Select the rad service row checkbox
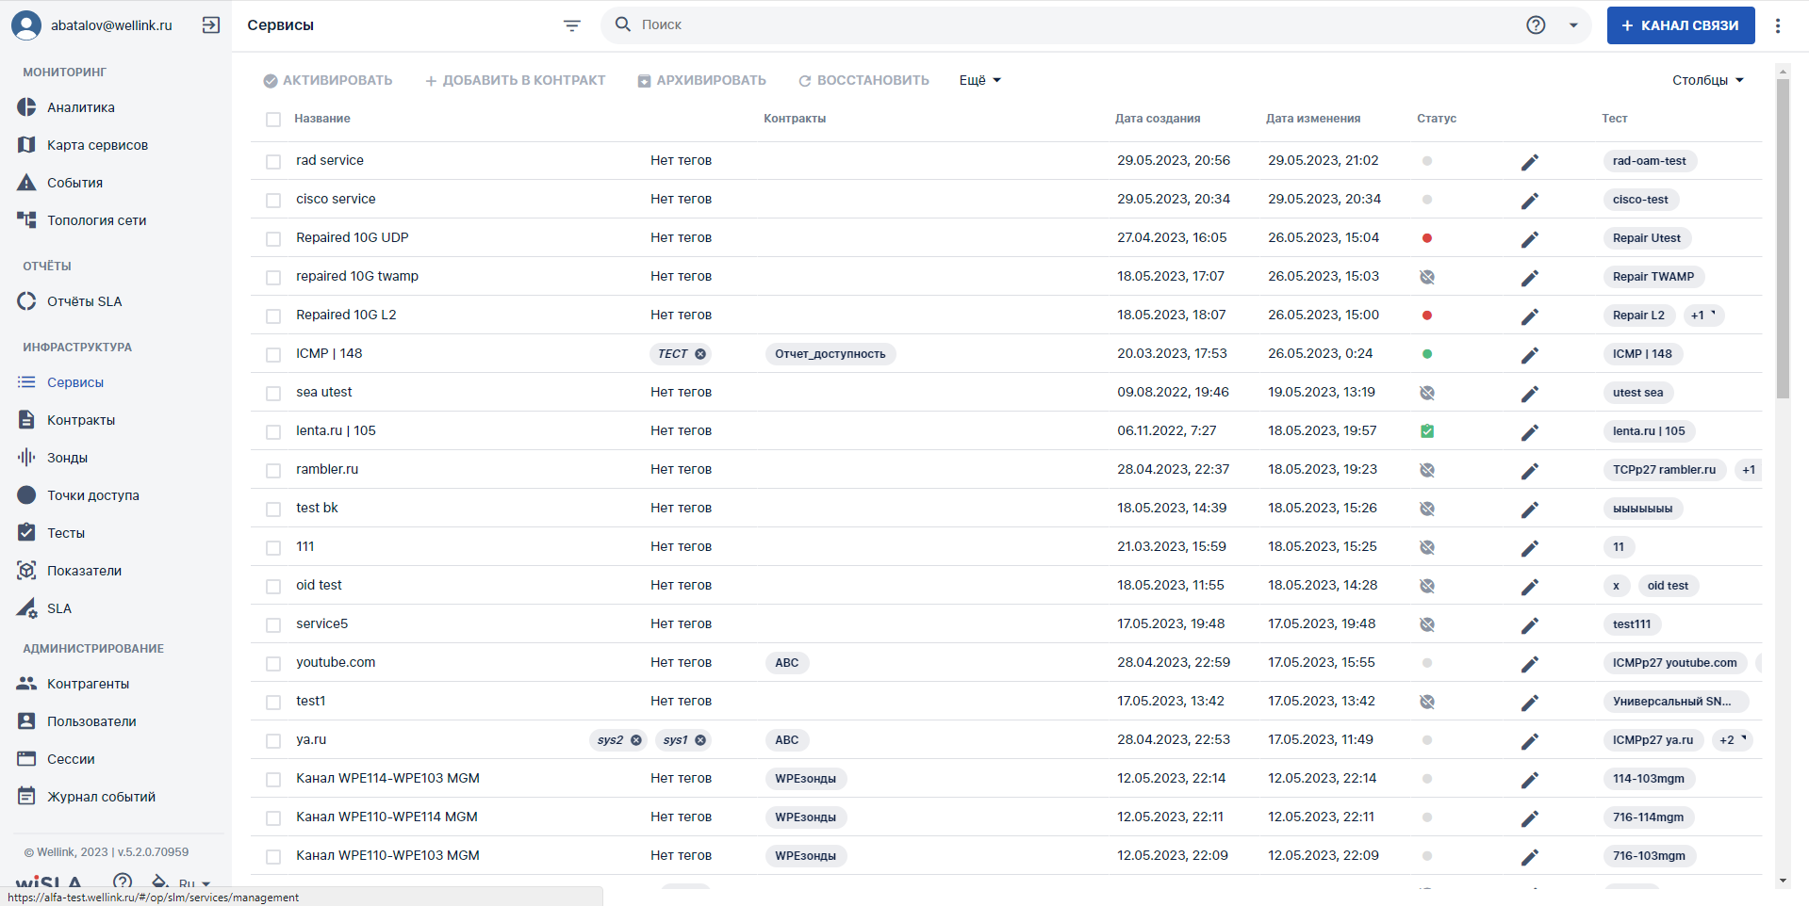The image size is (1809, 906). [x=273, y=162]
